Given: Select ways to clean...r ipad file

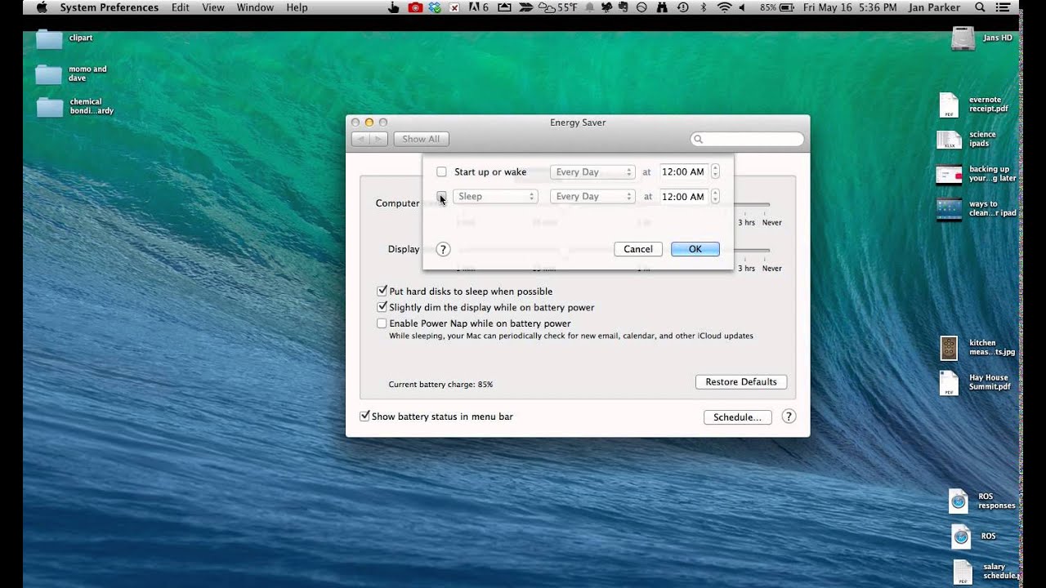Looking at the screenshot, I should point(949,209).
